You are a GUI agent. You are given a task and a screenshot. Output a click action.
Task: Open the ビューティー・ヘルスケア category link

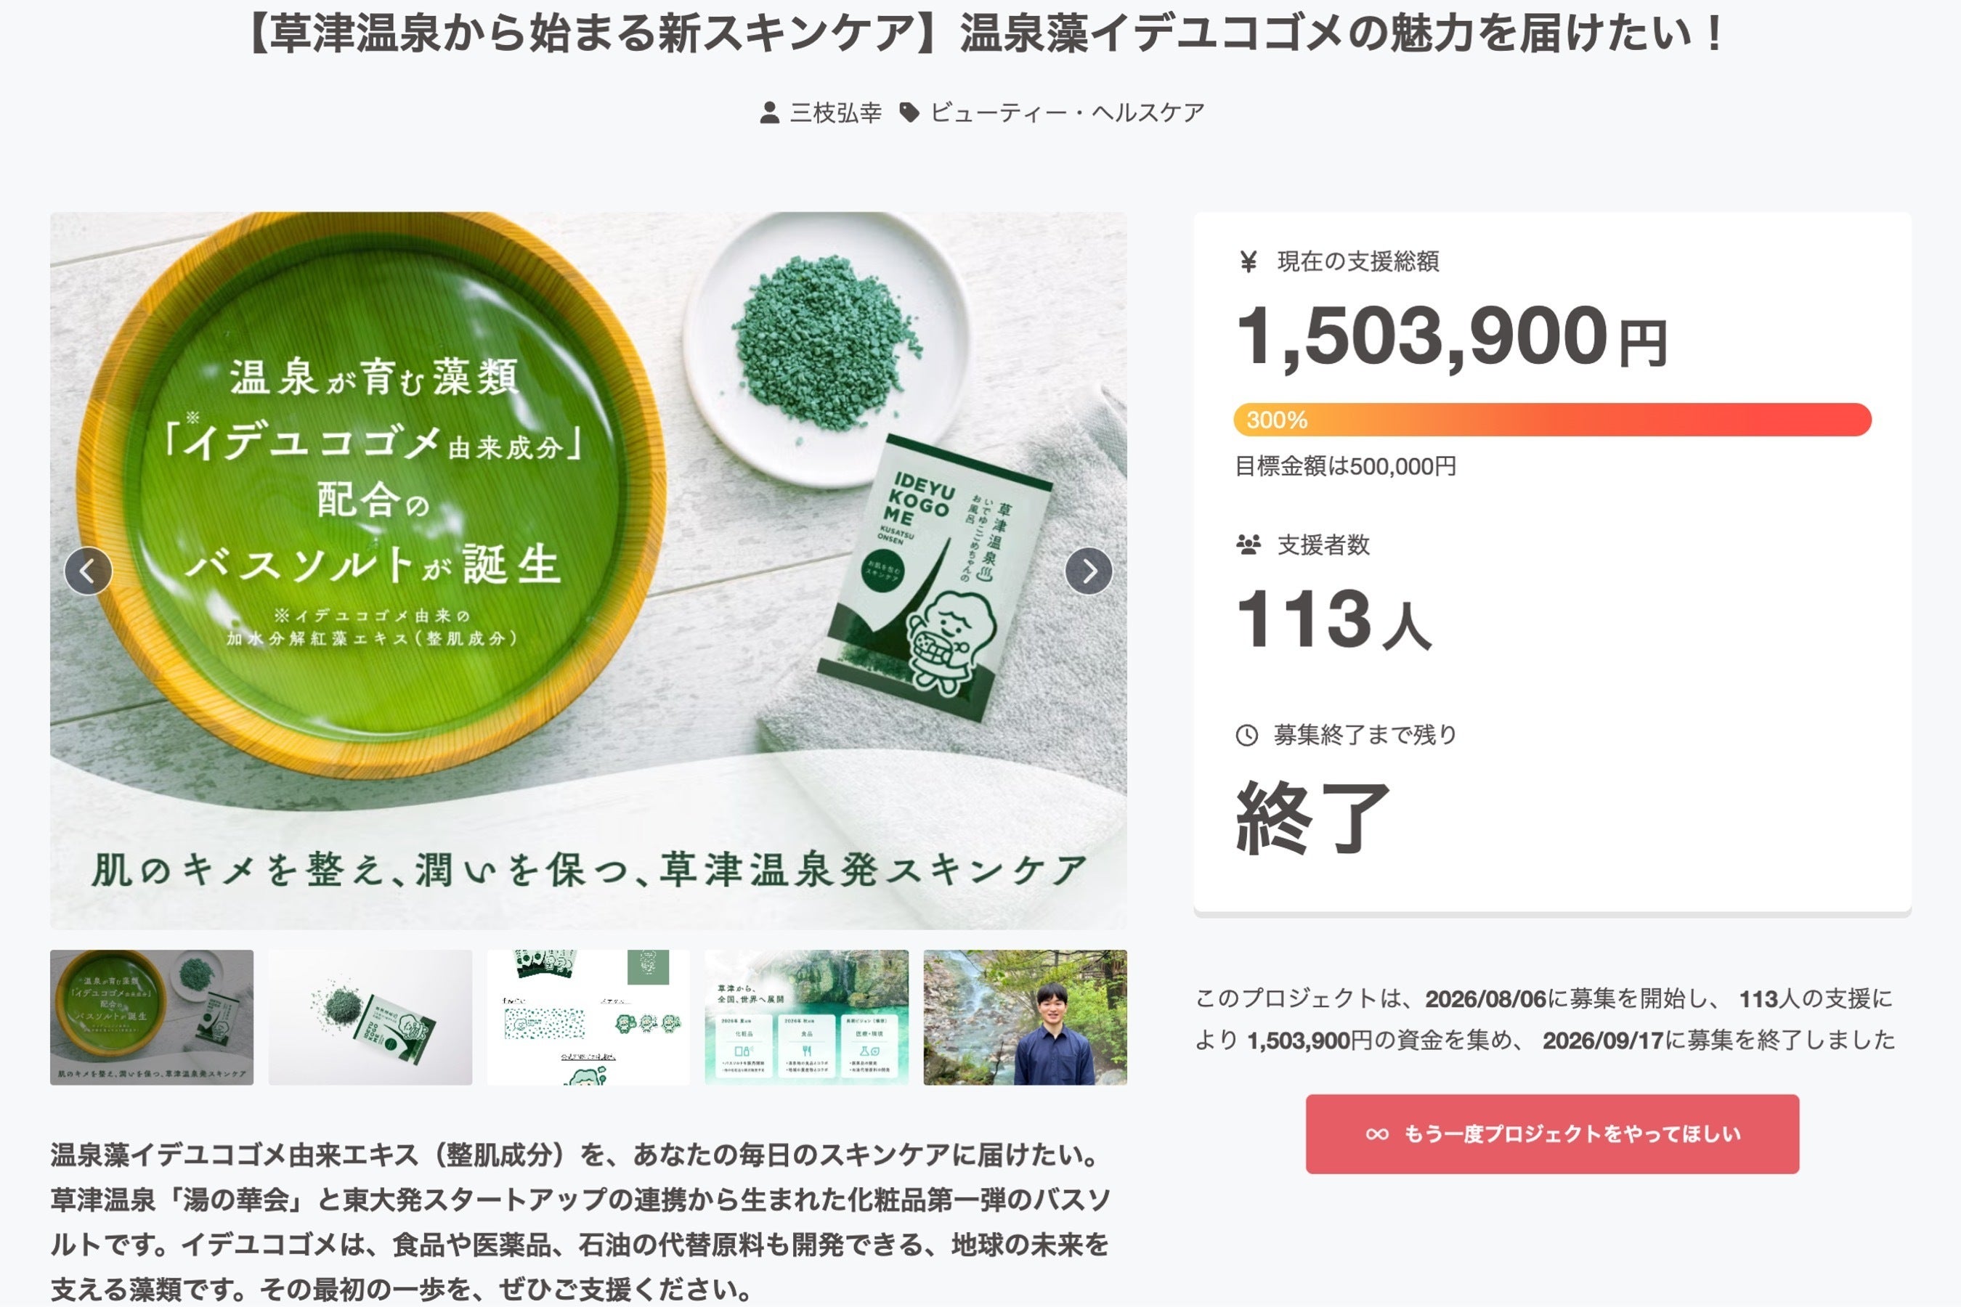click(1067, 113)
